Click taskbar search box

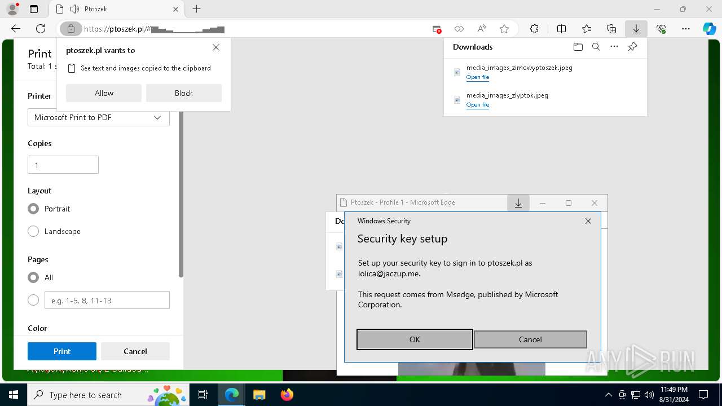pos(108,395)
